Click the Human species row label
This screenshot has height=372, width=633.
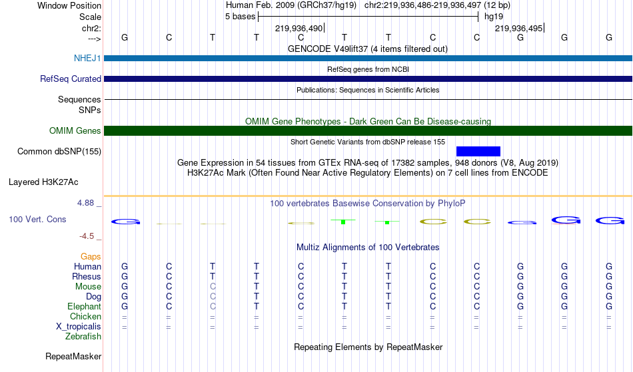[87, 266]
